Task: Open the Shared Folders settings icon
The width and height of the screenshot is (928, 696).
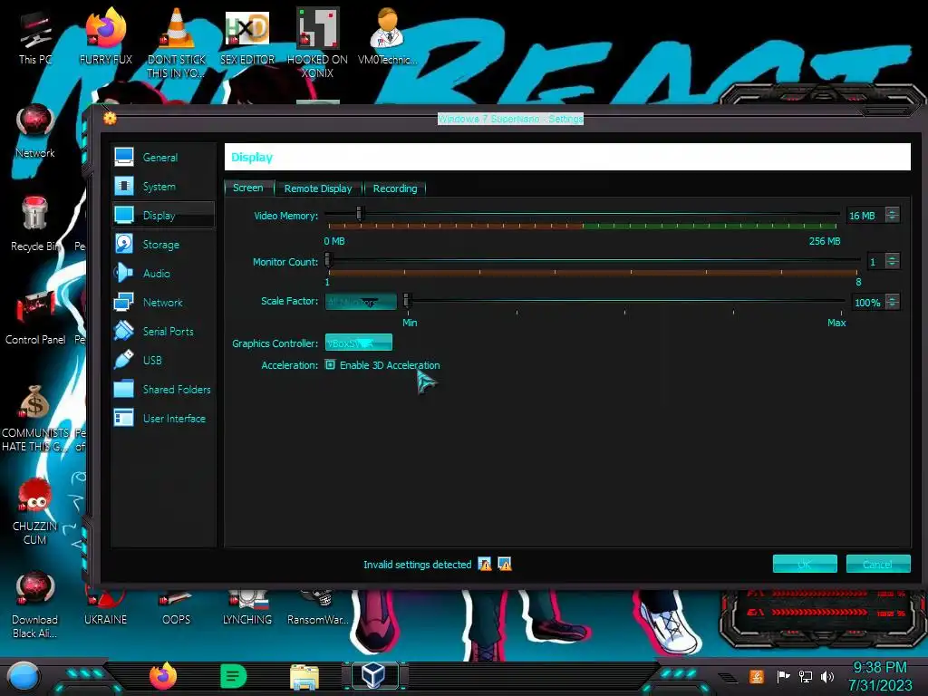Action: pos(123,389)
